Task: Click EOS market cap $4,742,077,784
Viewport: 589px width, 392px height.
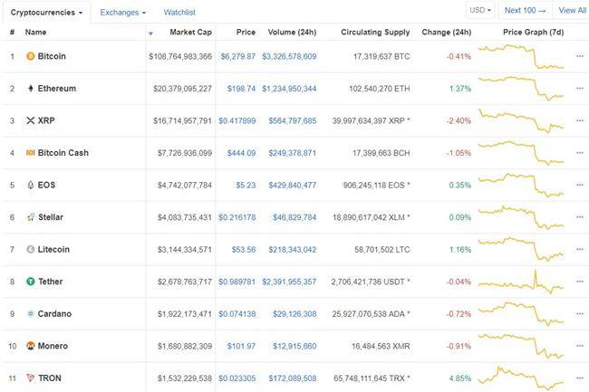Action: pyautogui.click(x=185, y=186)
